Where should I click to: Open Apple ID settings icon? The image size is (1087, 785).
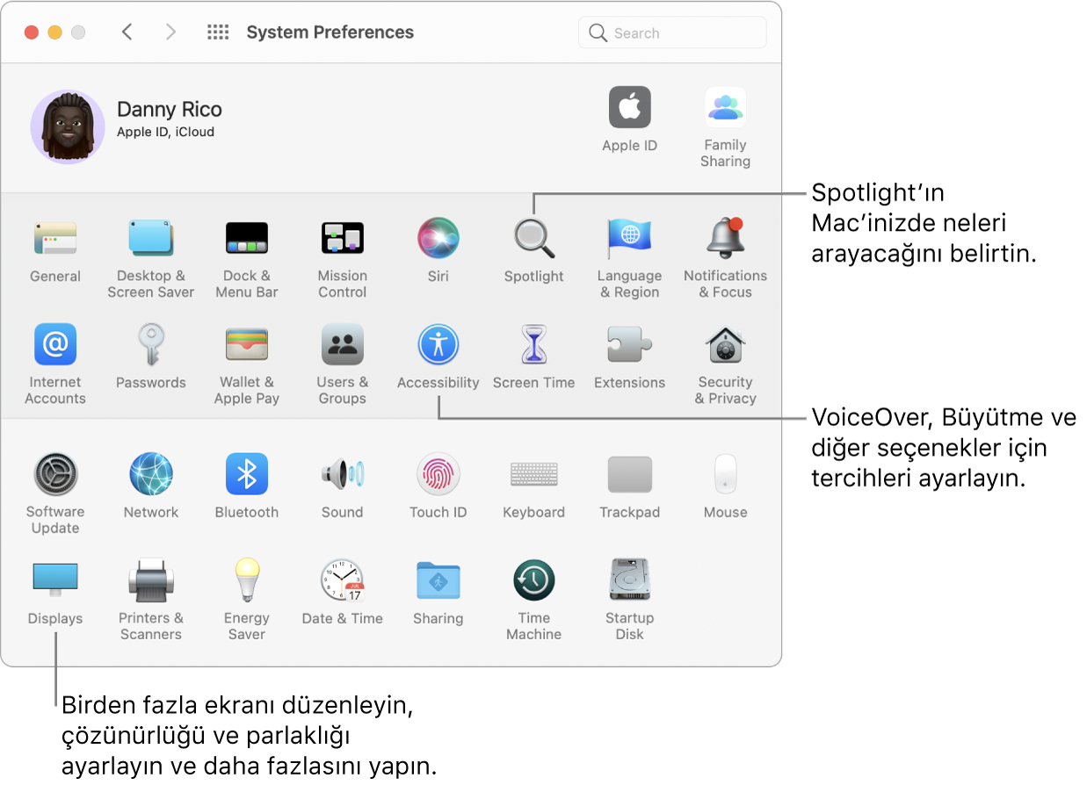tap(630, 108)
